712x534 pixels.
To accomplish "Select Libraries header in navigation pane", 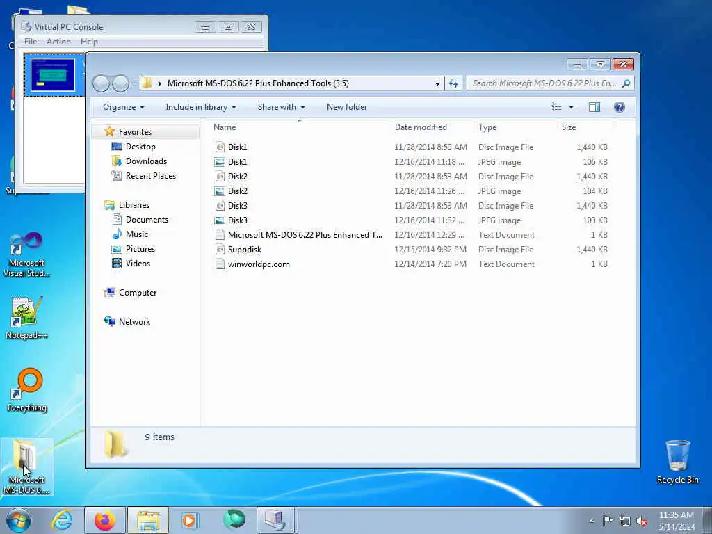I will click(x=133, y=205).
